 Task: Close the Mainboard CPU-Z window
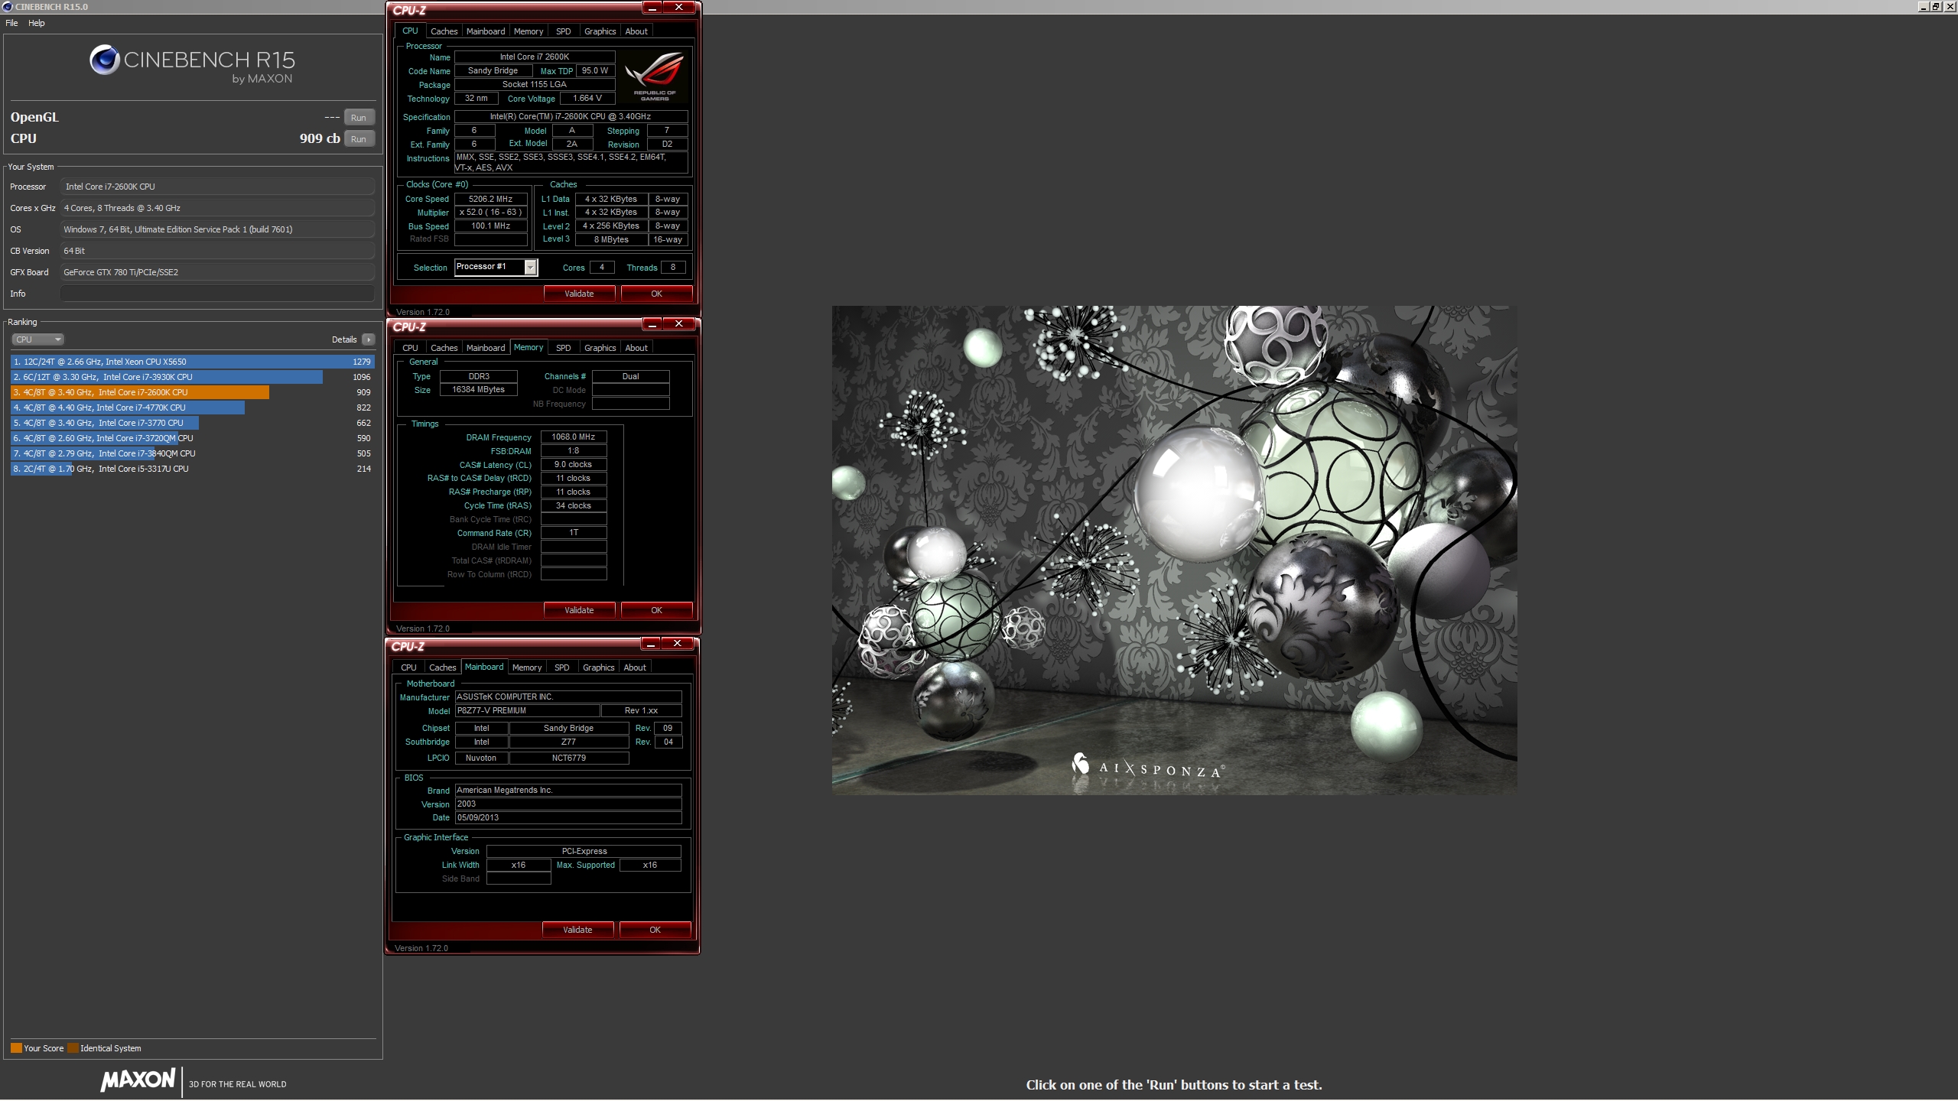677,644
